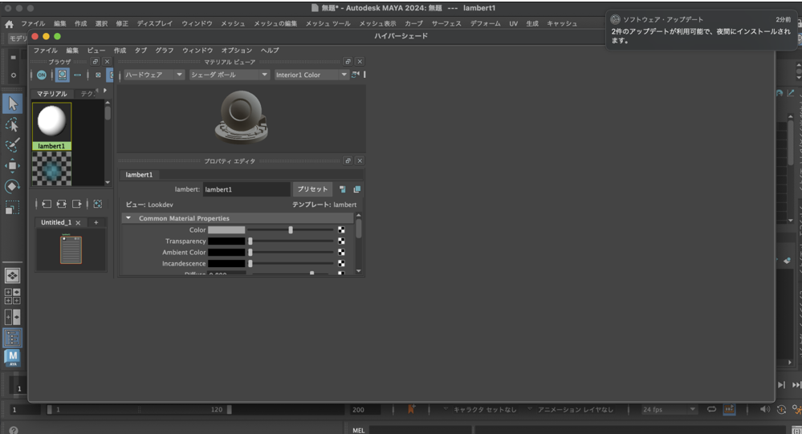Screen dimensions: 802x434
Task: Open the アニメーション レイヤなし dropdown
Action: pos(571,409)
